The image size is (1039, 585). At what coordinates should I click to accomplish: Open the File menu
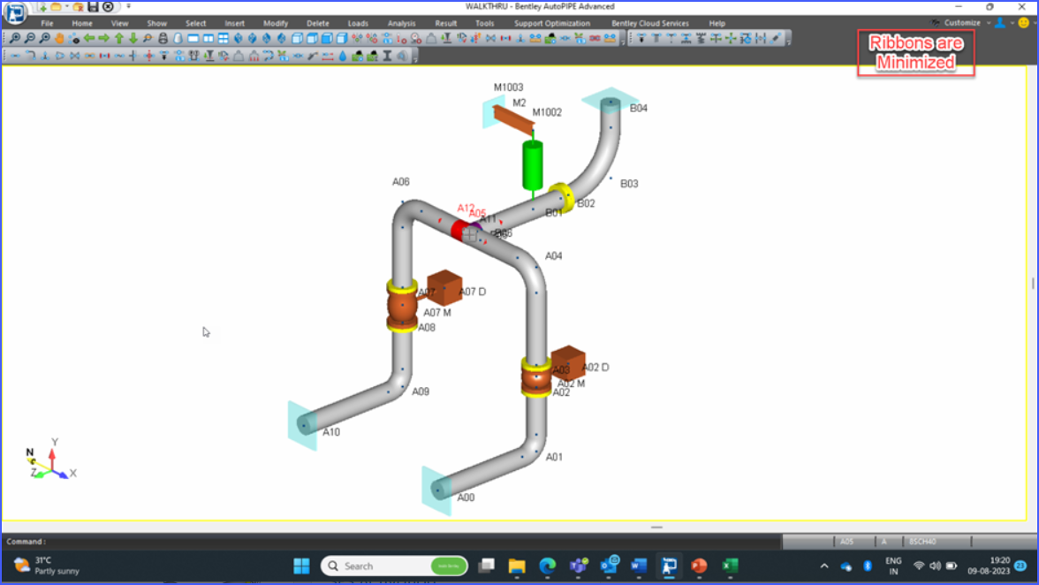coord(47,23)
